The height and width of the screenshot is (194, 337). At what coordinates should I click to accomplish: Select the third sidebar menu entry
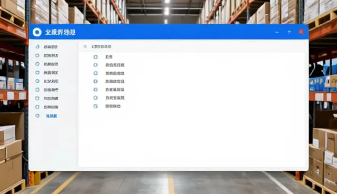[47, 64]
